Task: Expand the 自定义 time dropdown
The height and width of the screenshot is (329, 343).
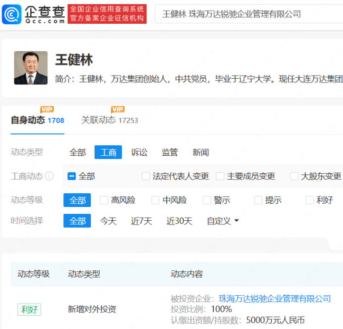Action: click(x=223, y=221)
